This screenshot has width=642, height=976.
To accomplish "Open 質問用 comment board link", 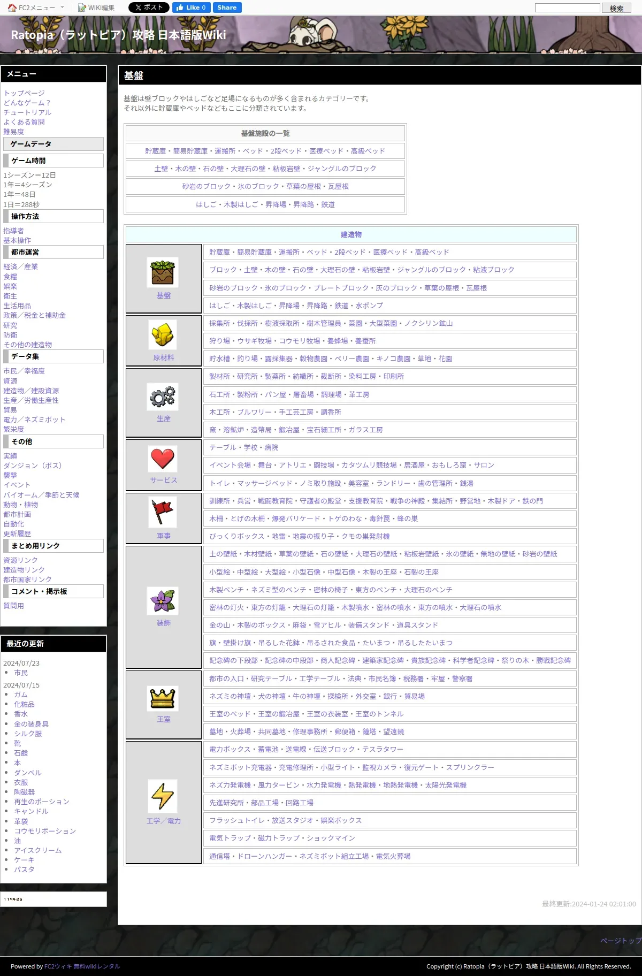I will [13, 606].
